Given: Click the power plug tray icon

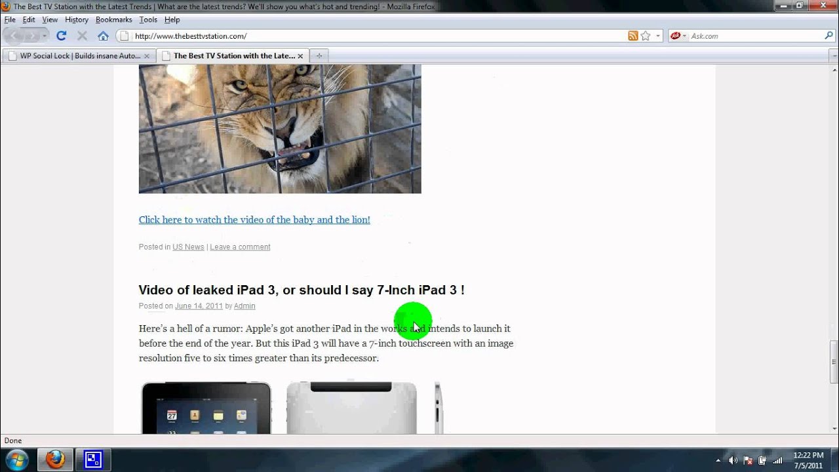Looking at the screenshot, I should [763, 460].
